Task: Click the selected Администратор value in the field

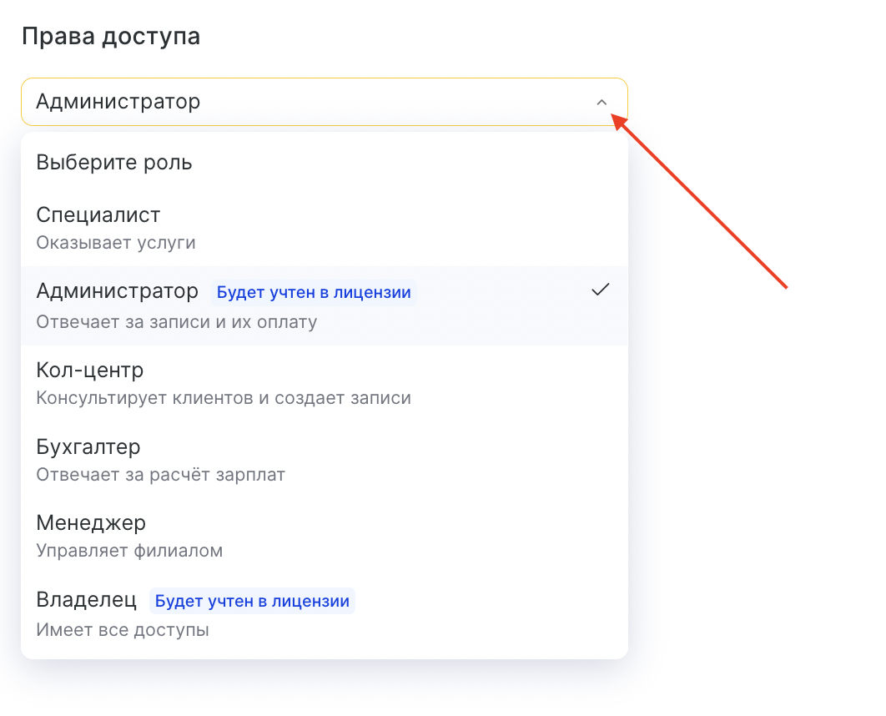Action: [x=118, y=103]
